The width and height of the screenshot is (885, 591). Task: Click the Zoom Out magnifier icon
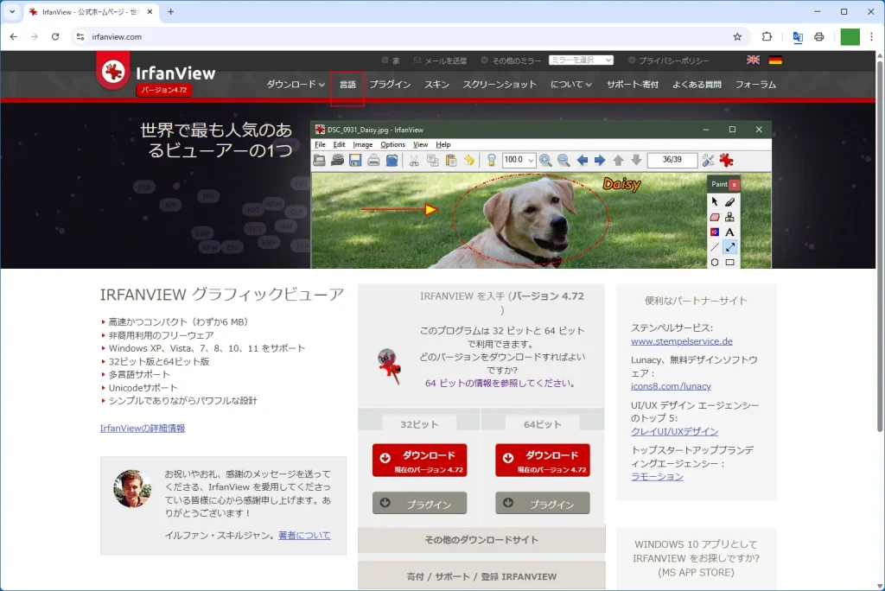click(563, 161)
